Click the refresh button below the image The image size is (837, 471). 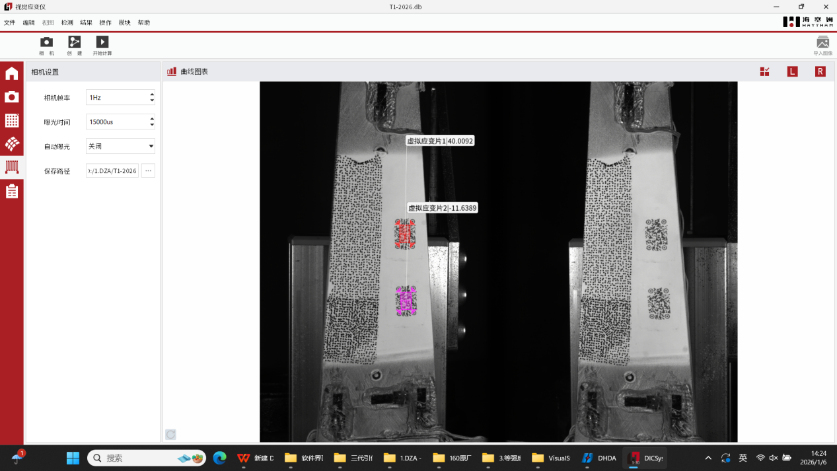click(170, 434)
